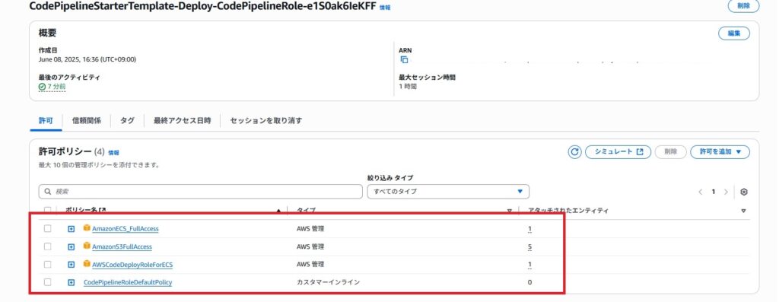Image resolution: width=779 pixels, height=302 pixels.
Task: Check the CodePipelineRoleDefaultPolicy row checkbox
Action: click(x=47, y=282)
